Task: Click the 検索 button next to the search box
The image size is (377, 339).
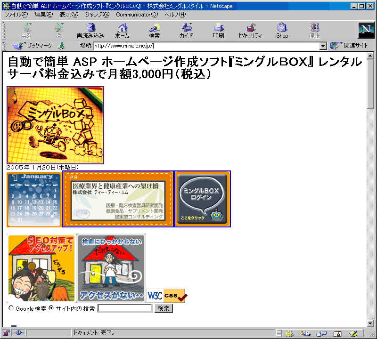Action: point(164,308)
